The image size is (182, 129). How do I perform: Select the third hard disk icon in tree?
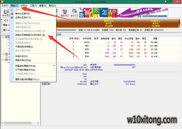(x=7, y=60)
